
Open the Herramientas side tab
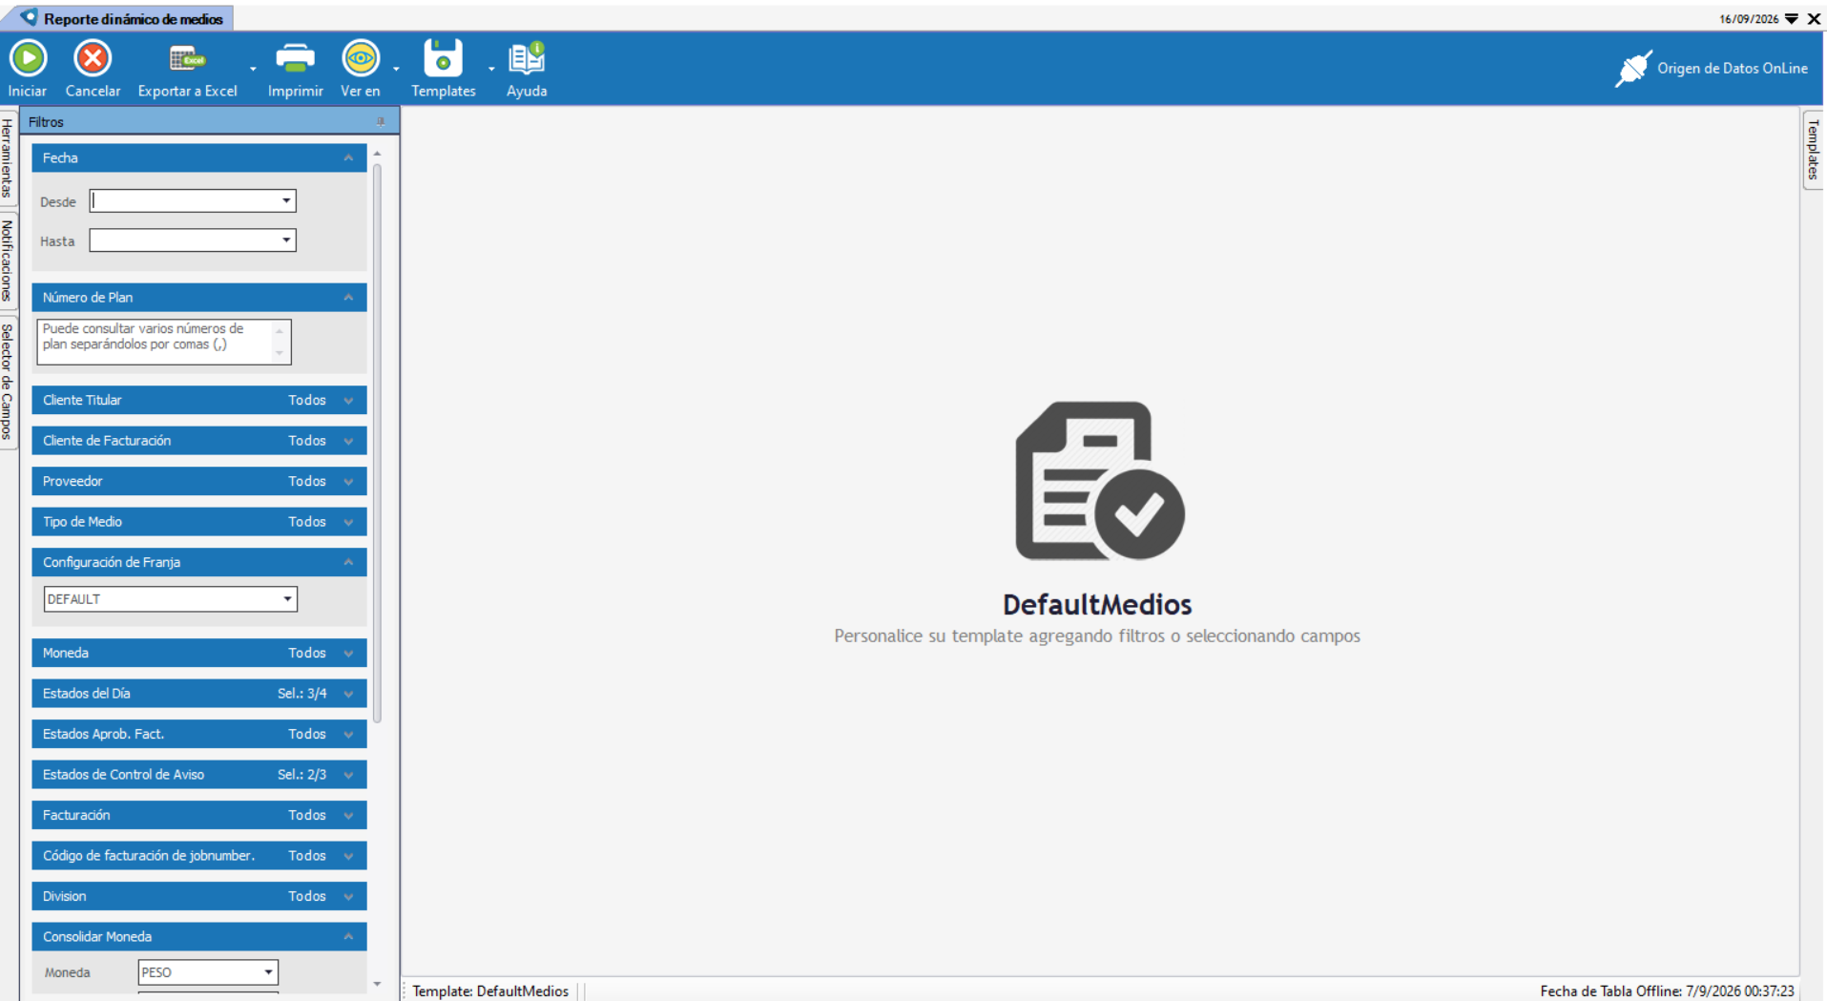pyautogui.click(x=8, y=158)
